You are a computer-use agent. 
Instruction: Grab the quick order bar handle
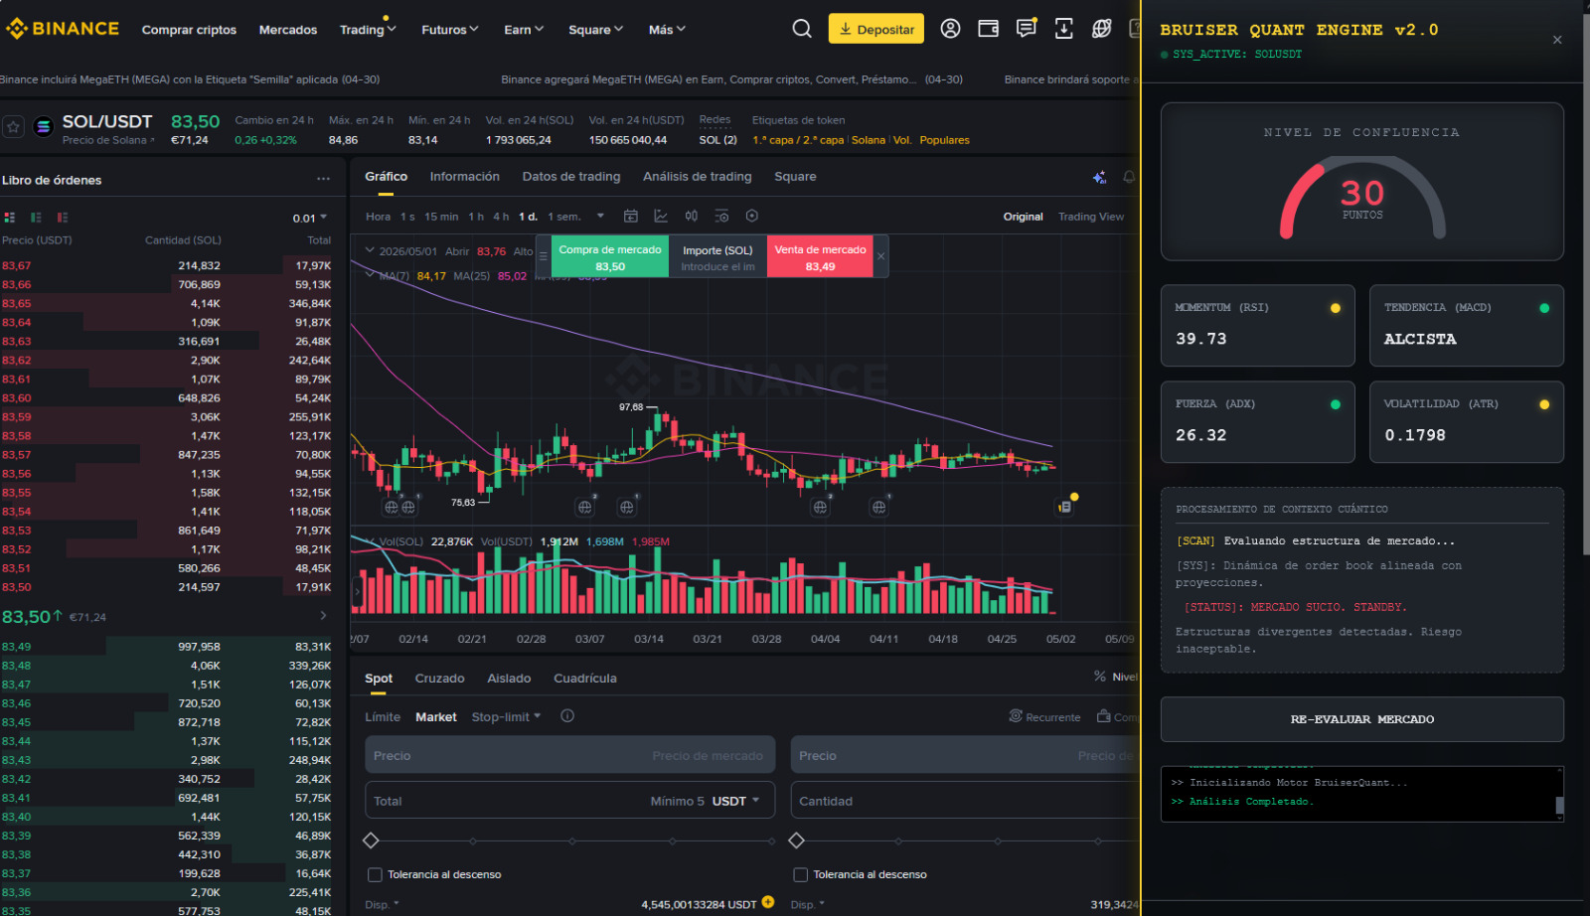click(543, 256)
